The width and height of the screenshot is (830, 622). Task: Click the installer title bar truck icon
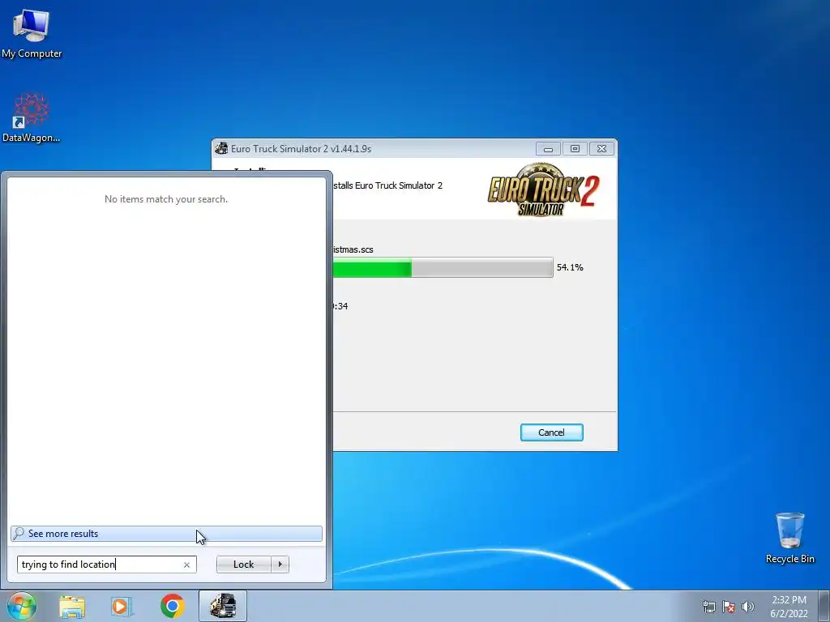(221, 149)
